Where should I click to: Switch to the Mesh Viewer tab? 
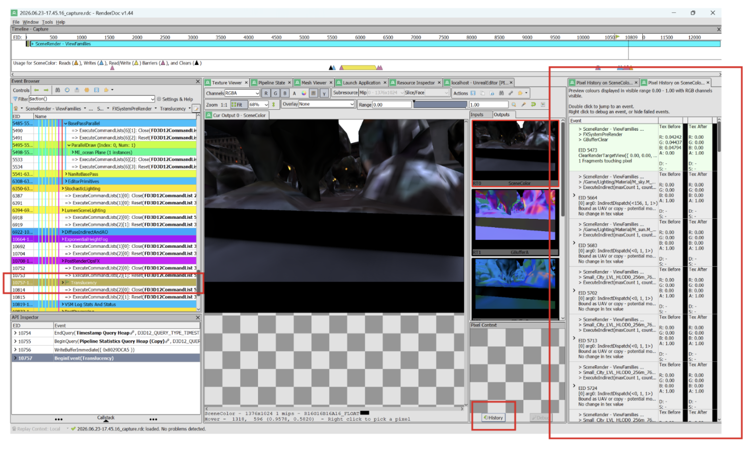click(x=313, y=83)
